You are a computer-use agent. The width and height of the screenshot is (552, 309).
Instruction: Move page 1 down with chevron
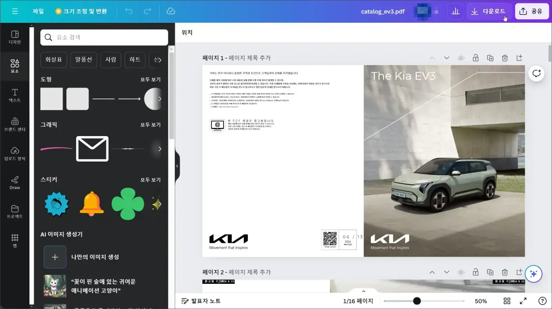pyautogui.click(x=447, y=58)
